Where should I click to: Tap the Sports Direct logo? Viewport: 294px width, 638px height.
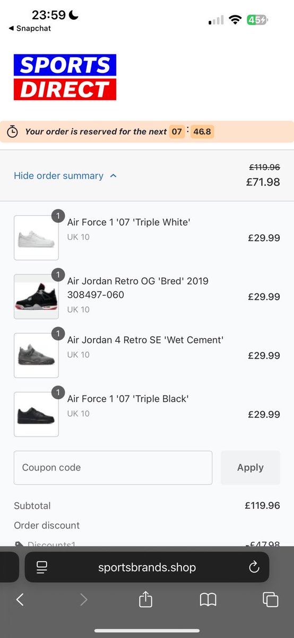pos(65,77)
